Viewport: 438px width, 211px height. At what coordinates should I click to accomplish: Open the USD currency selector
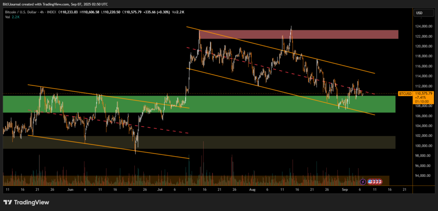pyautogui.click(x=419, y=13)
